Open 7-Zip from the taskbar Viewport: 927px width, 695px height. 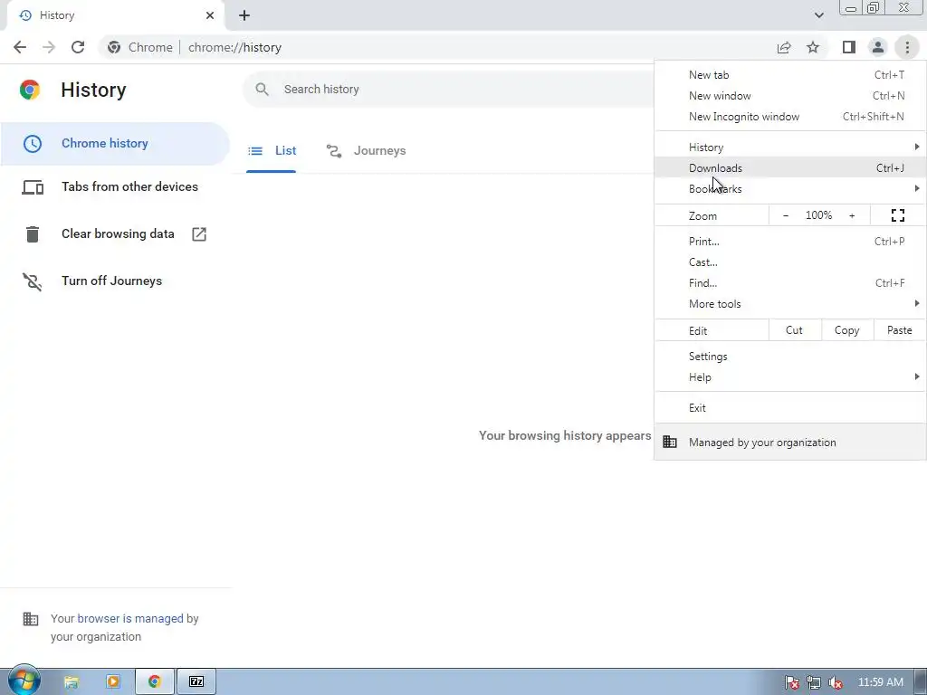coord(196,682)
